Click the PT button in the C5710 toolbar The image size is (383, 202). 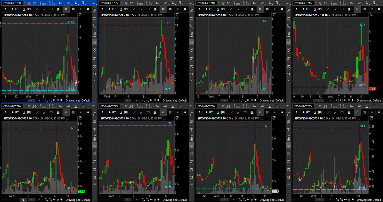click(x=209, y=9)
